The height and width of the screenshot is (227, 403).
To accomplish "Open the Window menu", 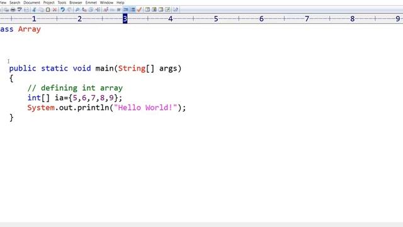I will (106, 3).
